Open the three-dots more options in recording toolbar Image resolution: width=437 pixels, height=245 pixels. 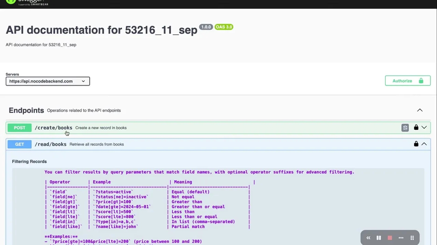point(401,238)
